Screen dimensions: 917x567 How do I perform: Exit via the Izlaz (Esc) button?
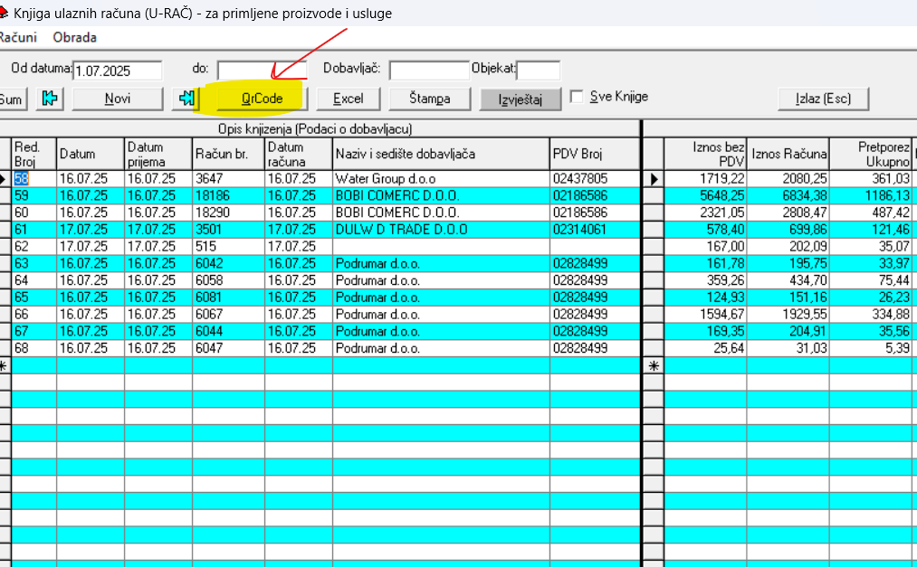pos(823,98)
